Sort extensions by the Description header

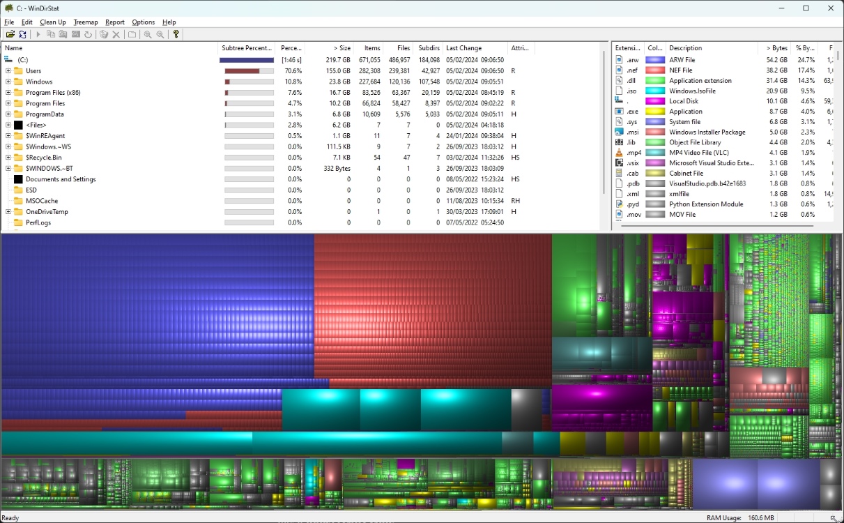point(685,48)
